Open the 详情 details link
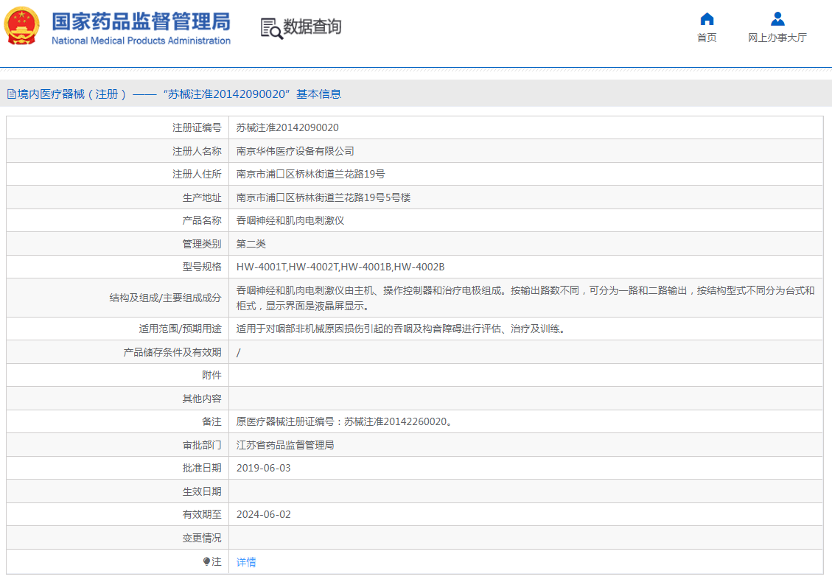This screenshot has height=582, width=832. [244, 561]
